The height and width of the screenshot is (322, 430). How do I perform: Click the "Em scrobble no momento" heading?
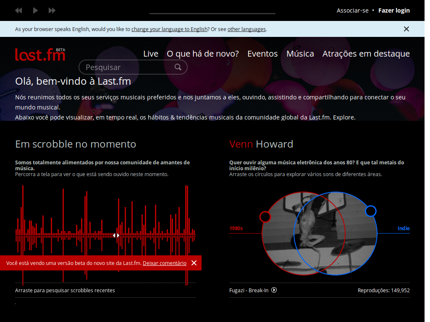[76, 144]
